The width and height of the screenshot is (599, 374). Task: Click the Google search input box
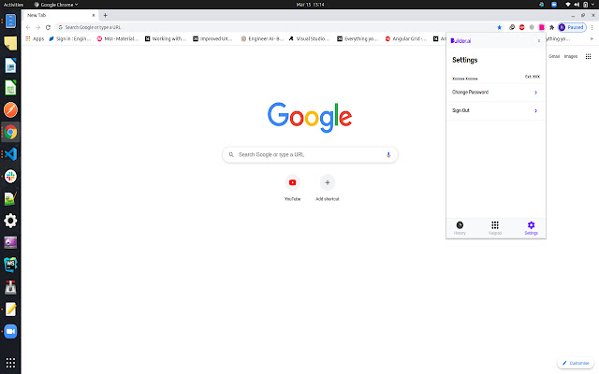[310, 154]
